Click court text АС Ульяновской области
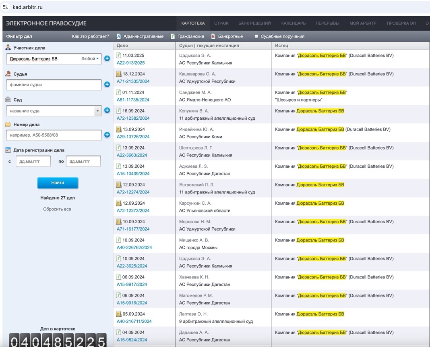Viewport: 430px width, 347px height. point(205,210)
